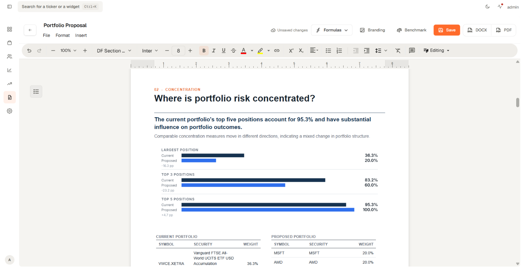Open the DF Section style dropdown
Viewport: 523px width, 268px height.
point(114,50)
